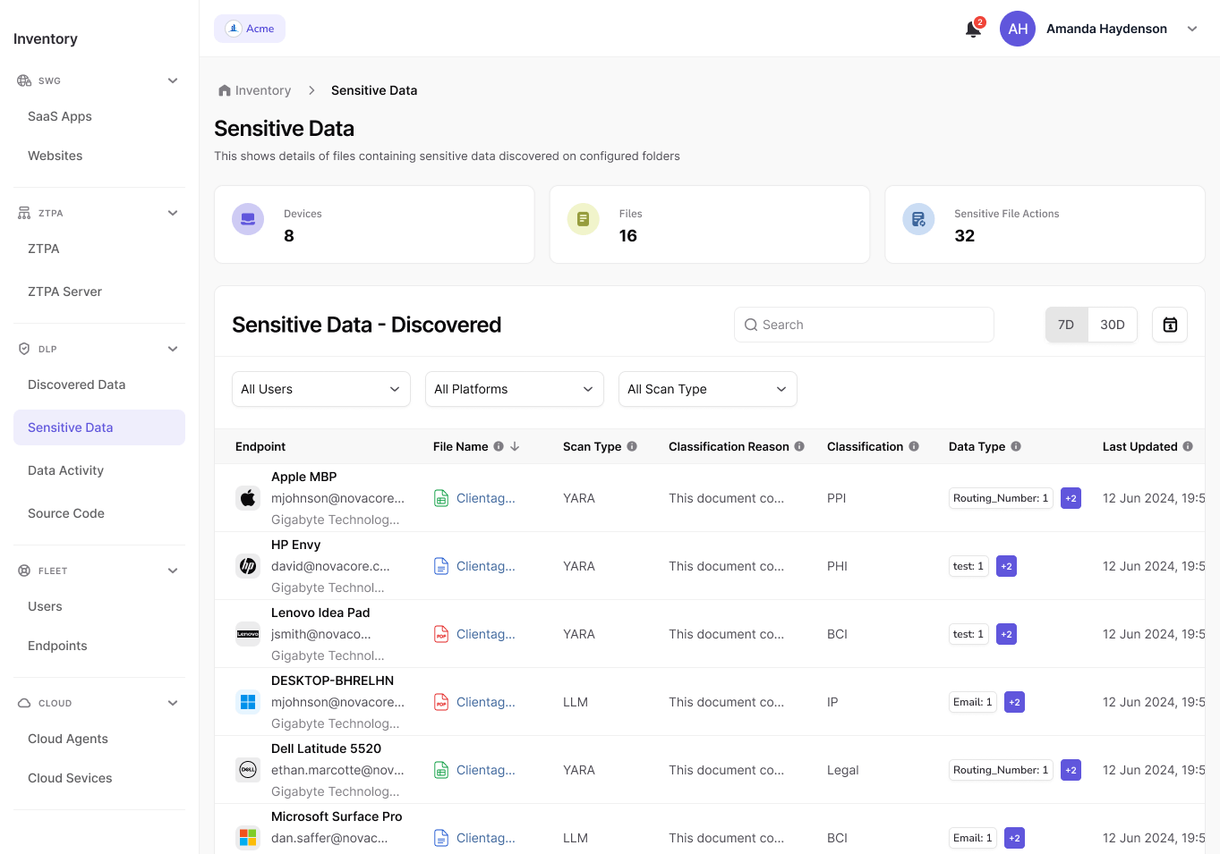1220x854 pixels.
Task: Click the info icon beside Data Type
Action: (1016, 446)
